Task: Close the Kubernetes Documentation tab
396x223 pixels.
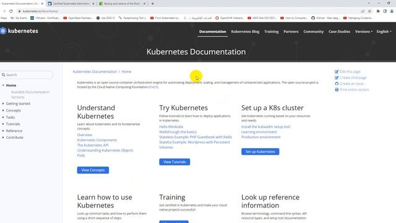Action: tap(42, 4)
